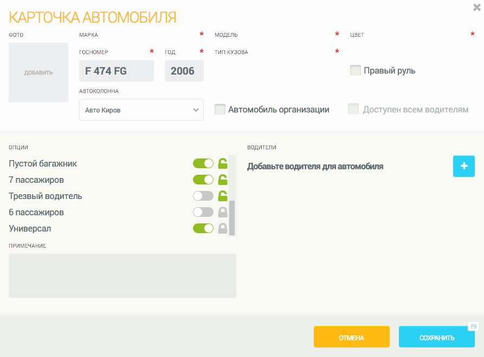Open the Автоколонна dropdown

click(141, 110)
